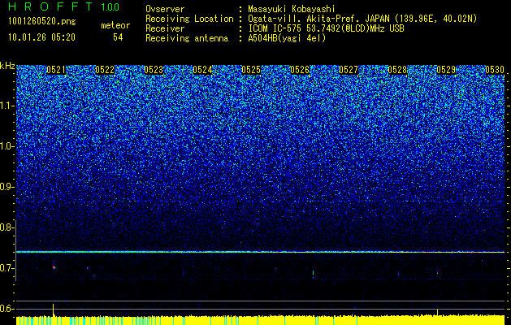Screen dimensions: 511x325
Task: Click the kHz axis unit label
Action: coord(7,66)
